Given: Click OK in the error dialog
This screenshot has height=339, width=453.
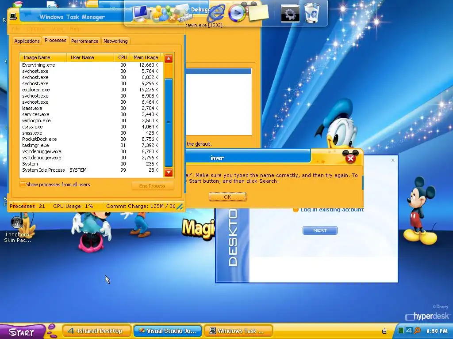Looking at the screenshot, I should [x=228, y=196].
